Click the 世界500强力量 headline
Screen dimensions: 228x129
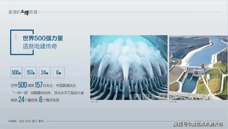click(x=43, y=39)
